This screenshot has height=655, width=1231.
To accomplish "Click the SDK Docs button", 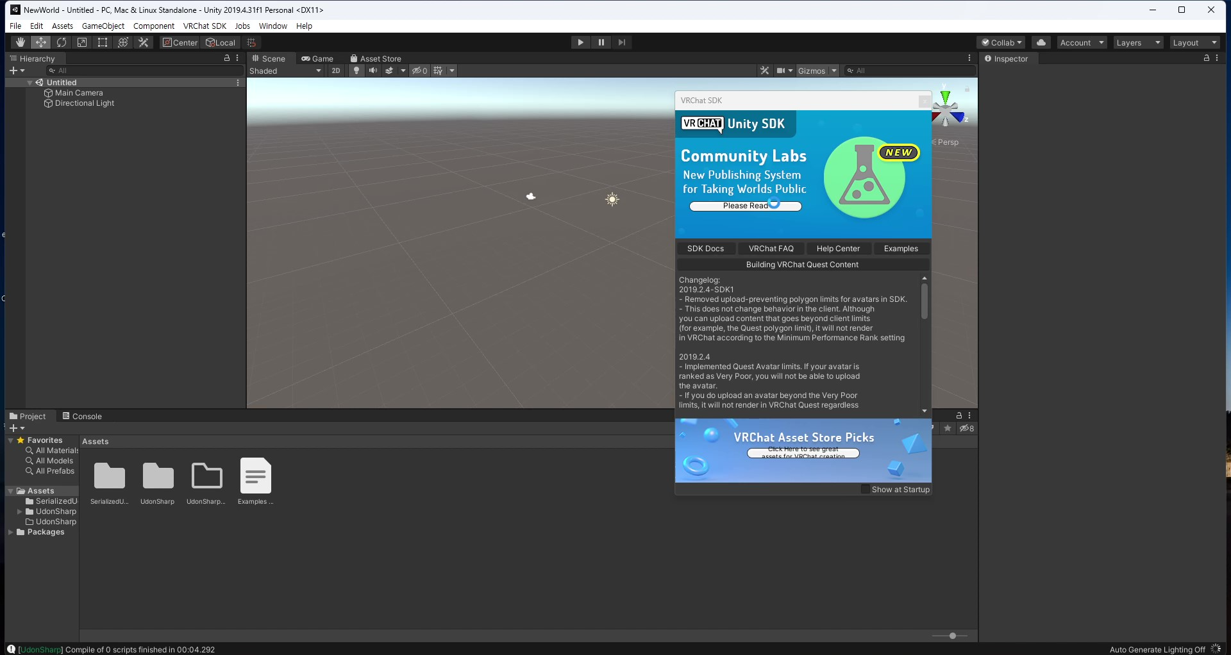I will click(705, 249).
